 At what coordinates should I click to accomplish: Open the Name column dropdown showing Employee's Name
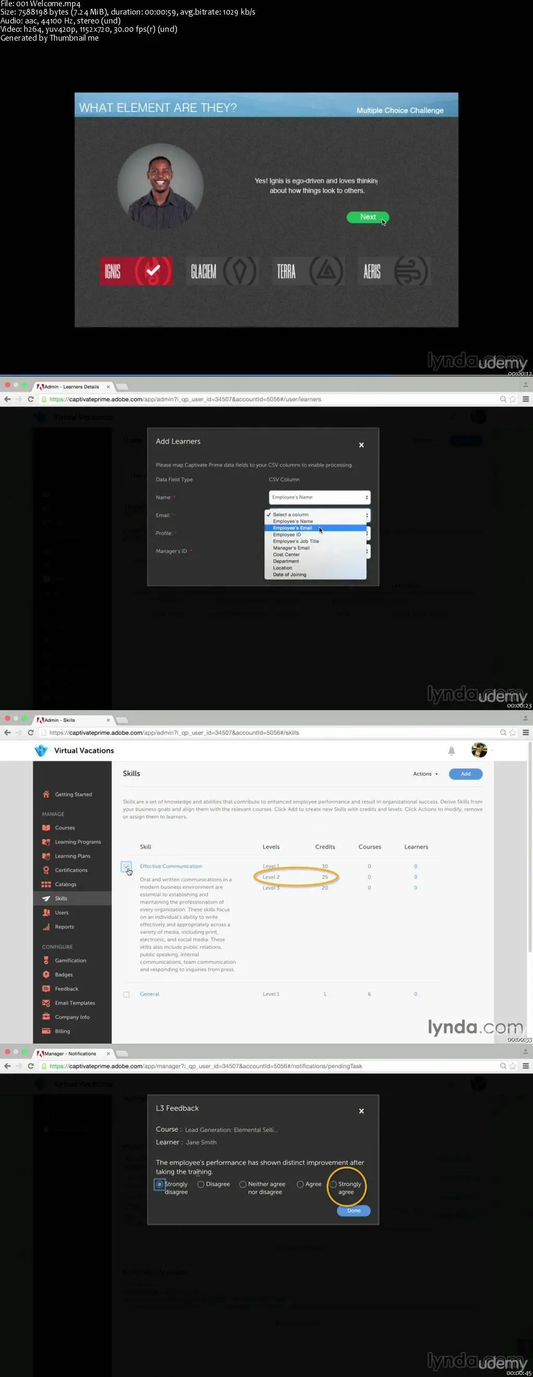point(320,497)
